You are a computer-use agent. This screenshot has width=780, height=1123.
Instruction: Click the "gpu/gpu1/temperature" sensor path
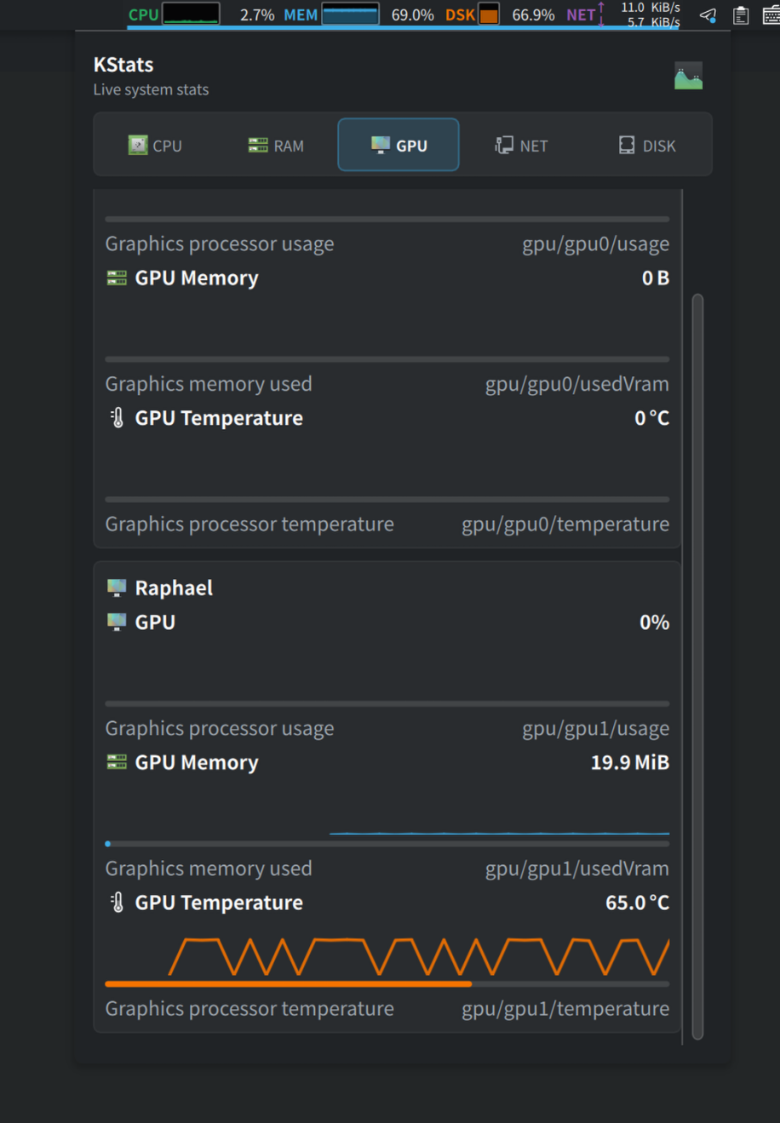coord(565,1009)
